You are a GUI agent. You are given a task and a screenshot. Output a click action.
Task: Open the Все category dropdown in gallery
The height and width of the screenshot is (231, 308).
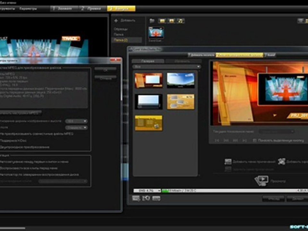point(166,67)
